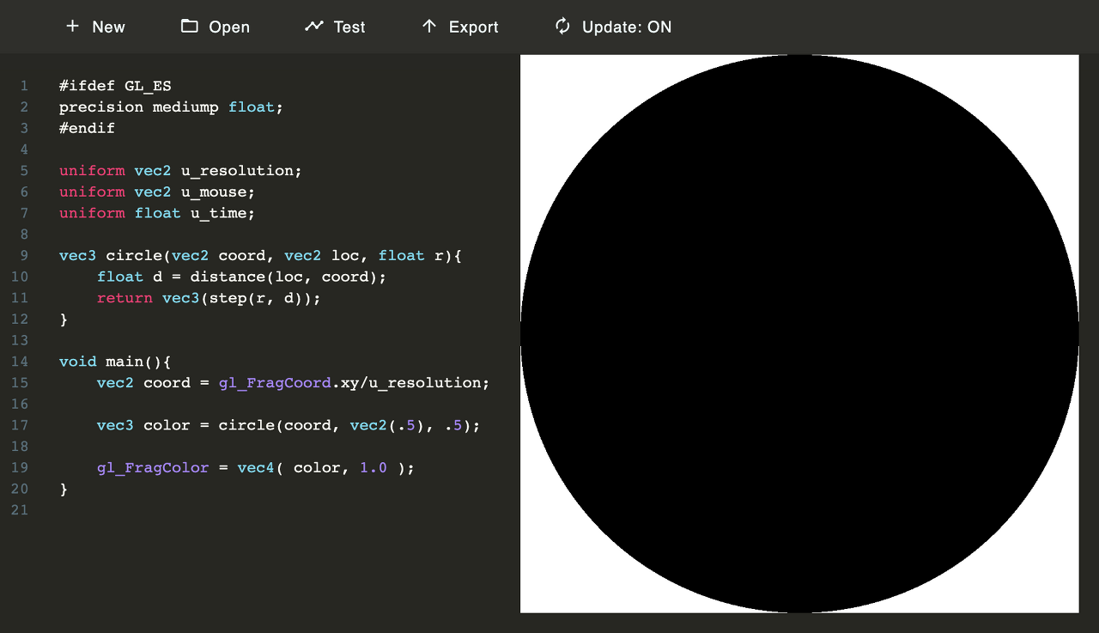
Task: Click 'precision mediump float;' code line
Action: [x=171, y=107]
